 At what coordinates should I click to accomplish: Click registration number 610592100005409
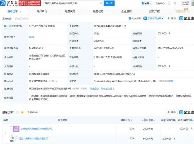(x=104, y=48)
